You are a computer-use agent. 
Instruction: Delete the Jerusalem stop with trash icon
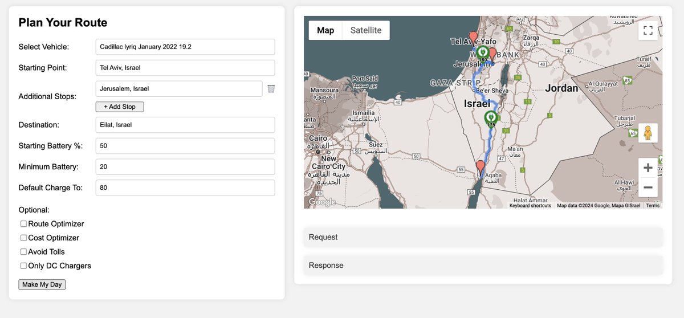point(271,88)
